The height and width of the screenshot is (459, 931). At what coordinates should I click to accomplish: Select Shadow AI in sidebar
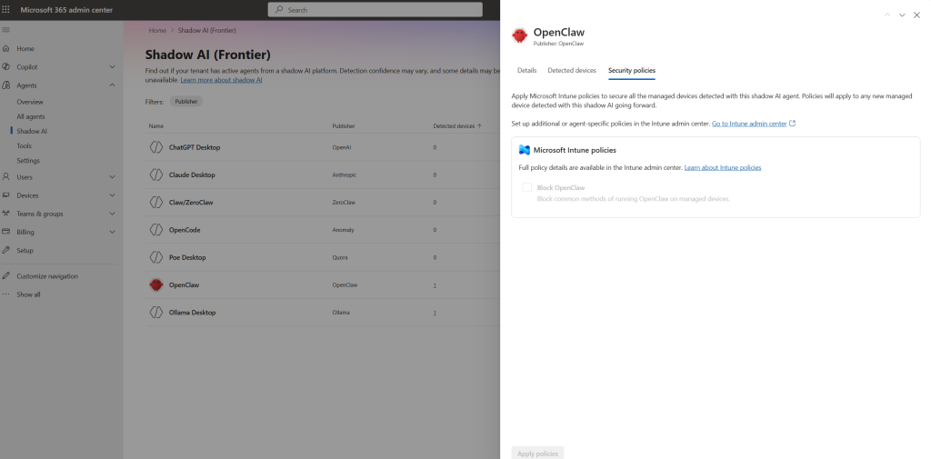pyautogui.click(x=32, y=131)
